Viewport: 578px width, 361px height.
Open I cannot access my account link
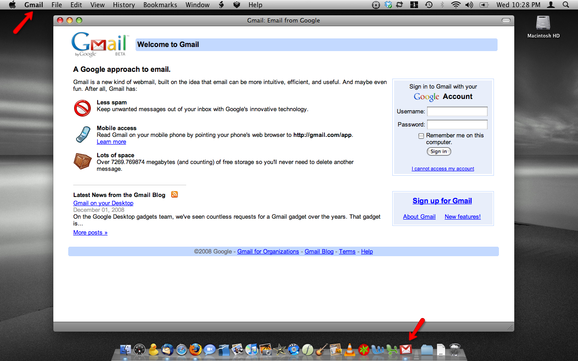[443, 169]
